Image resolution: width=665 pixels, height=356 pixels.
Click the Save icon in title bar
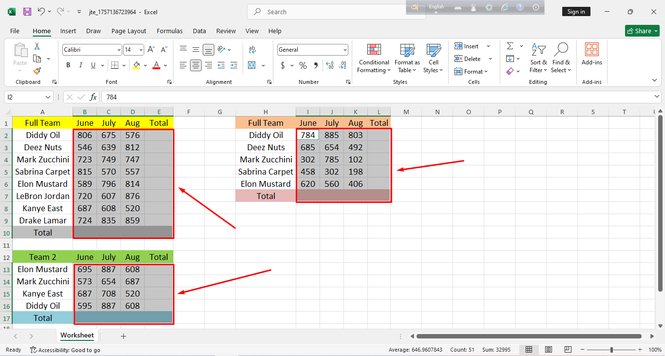point(27,12)
